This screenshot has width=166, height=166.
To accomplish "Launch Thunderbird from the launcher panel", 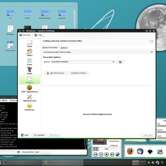I will [140, 151].
